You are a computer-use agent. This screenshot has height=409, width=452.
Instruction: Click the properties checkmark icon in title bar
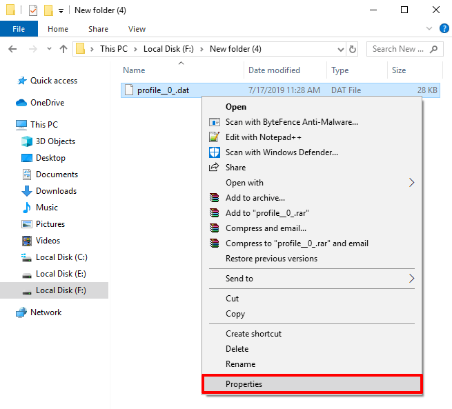pos(33,10)
